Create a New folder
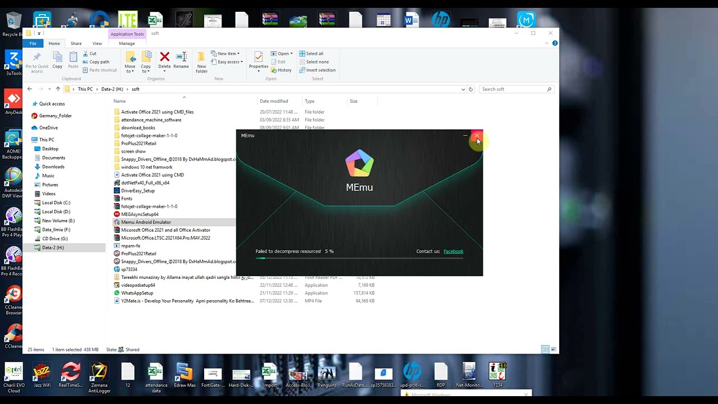718x404 pixels. (x=201, y=62)
